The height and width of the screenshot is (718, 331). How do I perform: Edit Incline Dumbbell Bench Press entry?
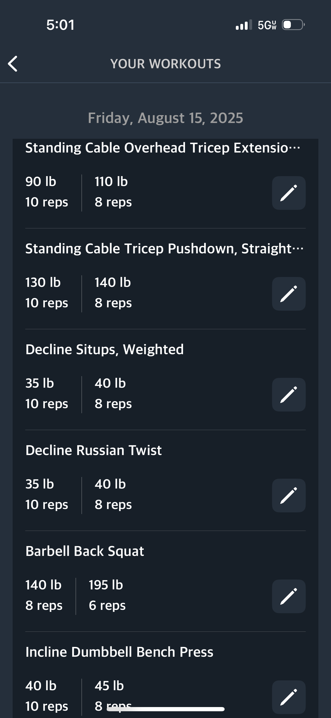tap(289, 697)
